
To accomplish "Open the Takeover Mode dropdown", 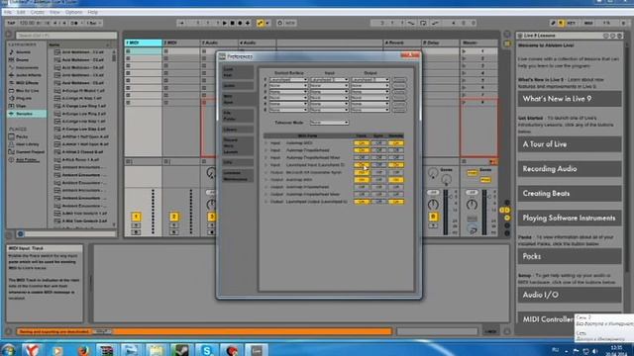I will pos(329,123).
